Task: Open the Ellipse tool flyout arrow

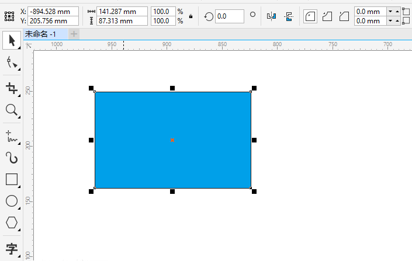Action: click(x=19, y=208)
